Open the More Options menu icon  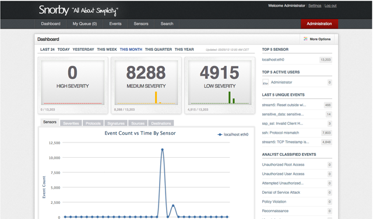pos(305,39)
